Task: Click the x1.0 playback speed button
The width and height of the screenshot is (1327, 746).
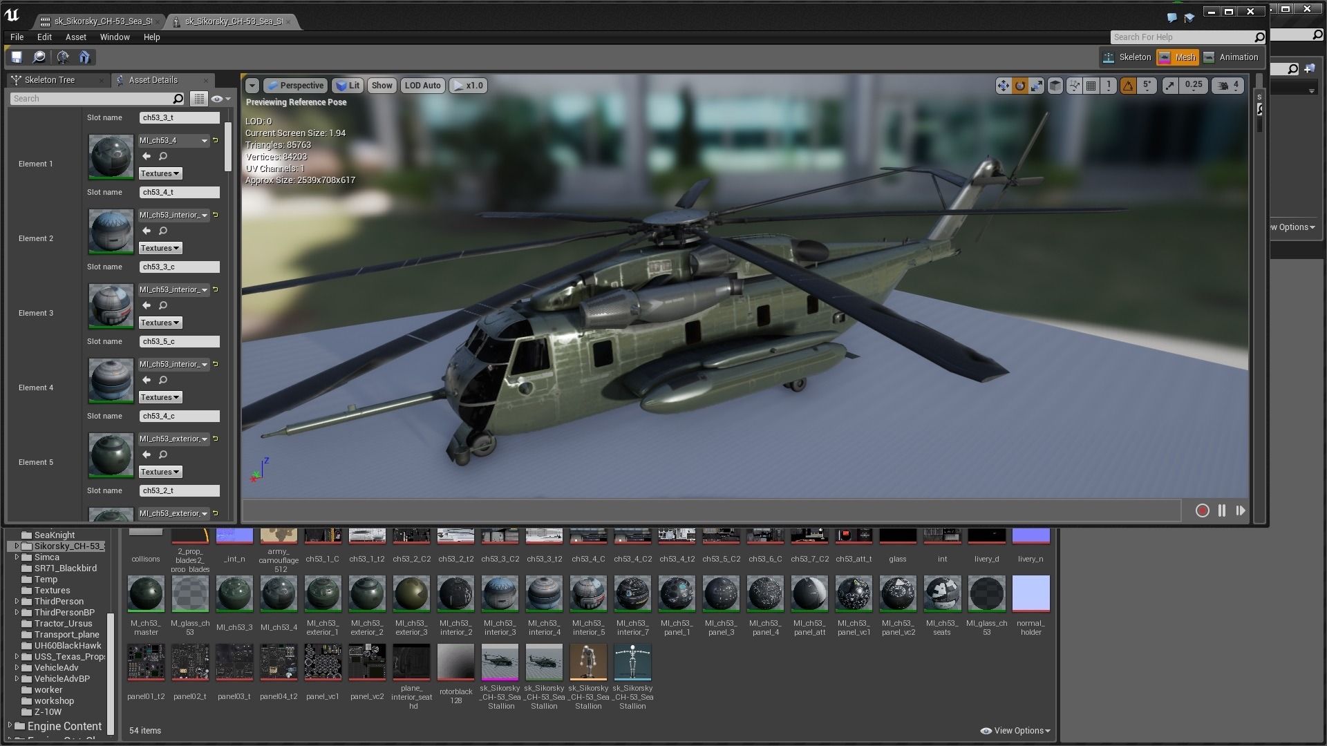Action: pyautogui.click(x=468, y=86)
